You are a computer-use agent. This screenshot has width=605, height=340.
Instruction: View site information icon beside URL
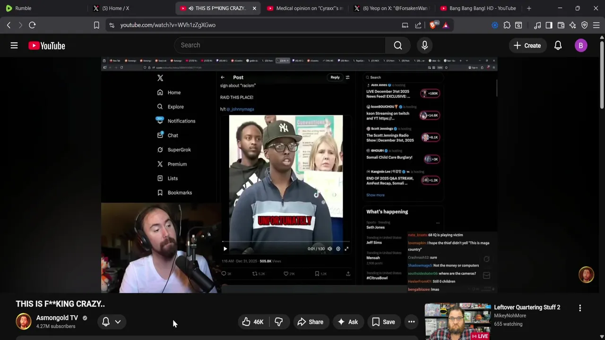click(x=112, y=25)
